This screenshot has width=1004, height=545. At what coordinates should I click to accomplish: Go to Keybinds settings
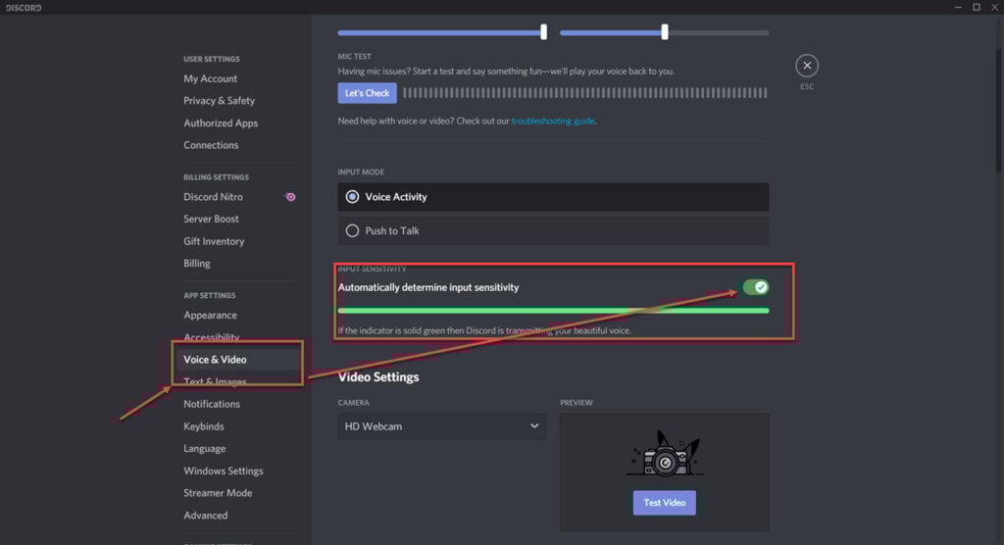point(204,426)
